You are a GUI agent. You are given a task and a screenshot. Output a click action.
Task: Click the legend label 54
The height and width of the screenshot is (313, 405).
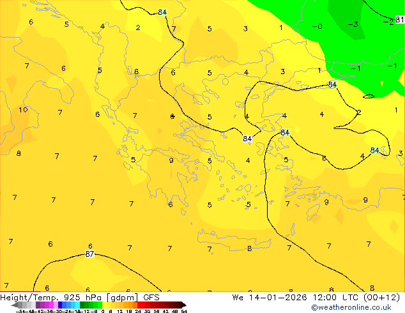tap(184, 311)
